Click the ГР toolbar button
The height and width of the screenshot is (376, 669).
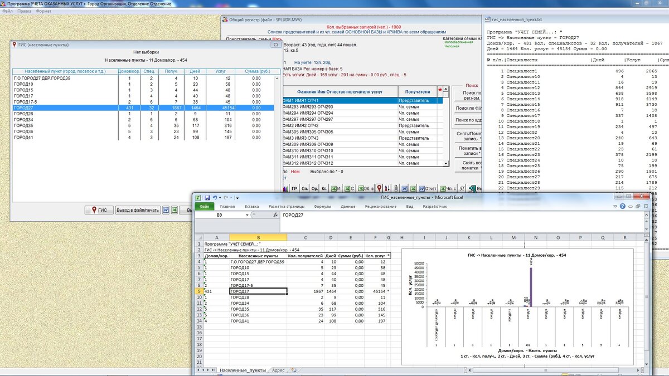[x=294, y=188]
